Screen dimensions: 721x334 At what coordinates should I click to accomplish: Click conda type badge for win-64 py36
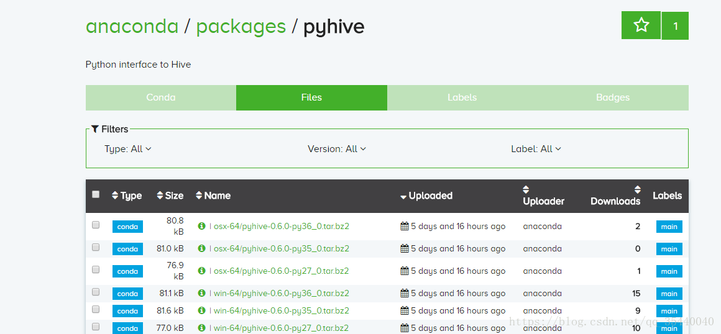pyautogui.click(x=127, y=294)
